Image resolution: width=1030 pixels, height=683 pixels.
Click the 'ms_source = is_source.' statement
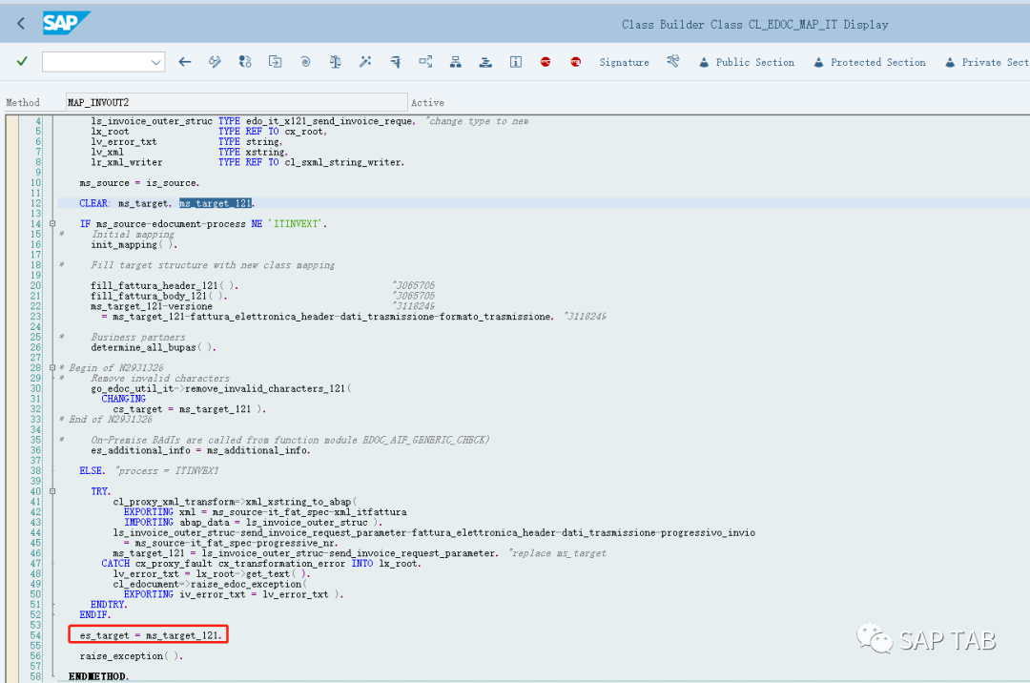tap(139, 182)
